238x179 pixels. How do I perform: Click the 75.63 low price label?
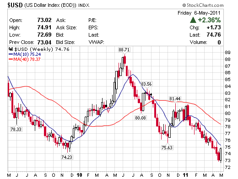coord(167,147)
